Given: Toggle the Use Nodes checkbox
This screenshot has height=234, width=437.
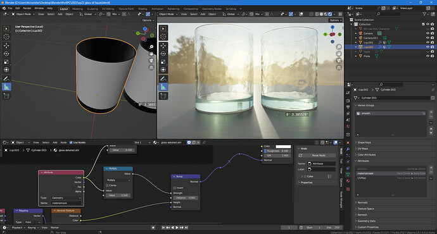Looking at the screenshot, I should point(71,142).
